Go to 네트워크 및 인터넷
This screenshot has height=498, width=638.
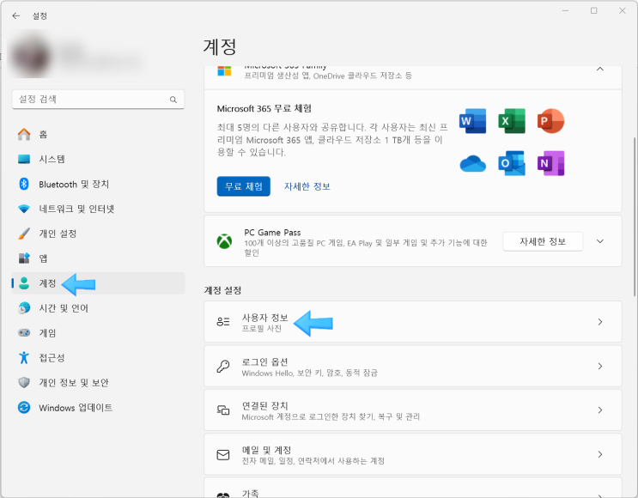click(98, 210)
